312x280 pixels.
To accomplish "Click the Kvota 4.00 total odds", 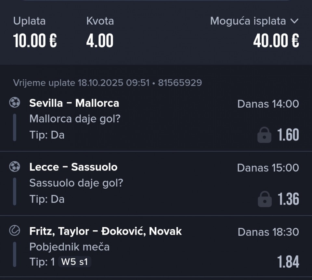I will (100, 41).
